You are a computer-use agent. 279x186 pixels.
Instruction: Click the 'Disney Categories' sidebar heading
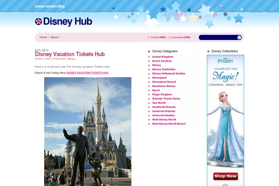(x=165, y=51)
